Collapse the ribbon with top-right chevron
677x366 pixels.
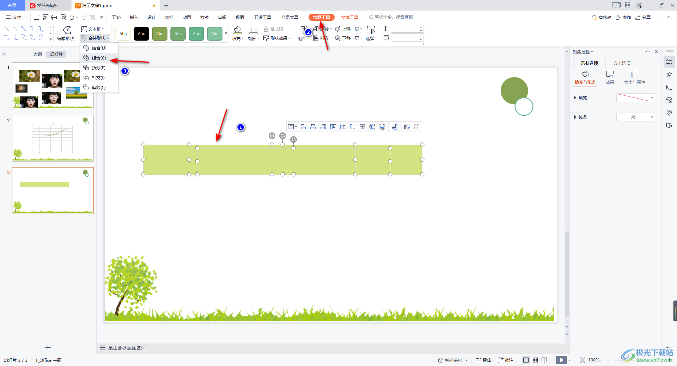(669, 17)
